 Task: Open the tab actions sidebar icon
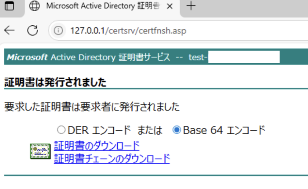pos(9,6)
